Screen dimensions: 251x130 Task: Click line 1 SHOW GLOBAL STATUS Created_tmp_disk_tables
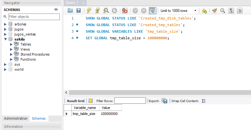140,18
